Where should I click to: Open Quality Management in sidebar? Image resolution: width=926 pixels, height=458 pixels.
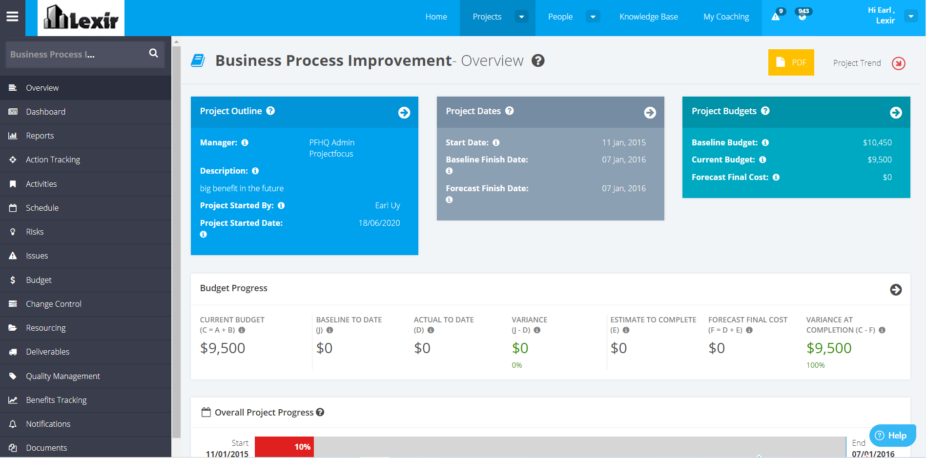click(x=85, y=376)
